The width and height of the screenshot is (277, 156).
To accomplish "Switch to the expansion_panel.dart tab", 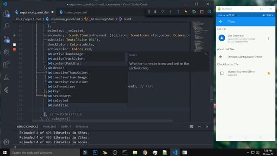I will (x=35, y=12).
